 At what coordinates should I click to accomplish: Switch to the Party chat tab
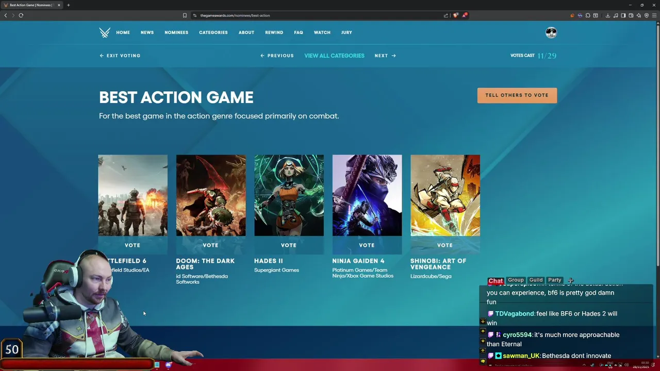(x=555, y=280)
